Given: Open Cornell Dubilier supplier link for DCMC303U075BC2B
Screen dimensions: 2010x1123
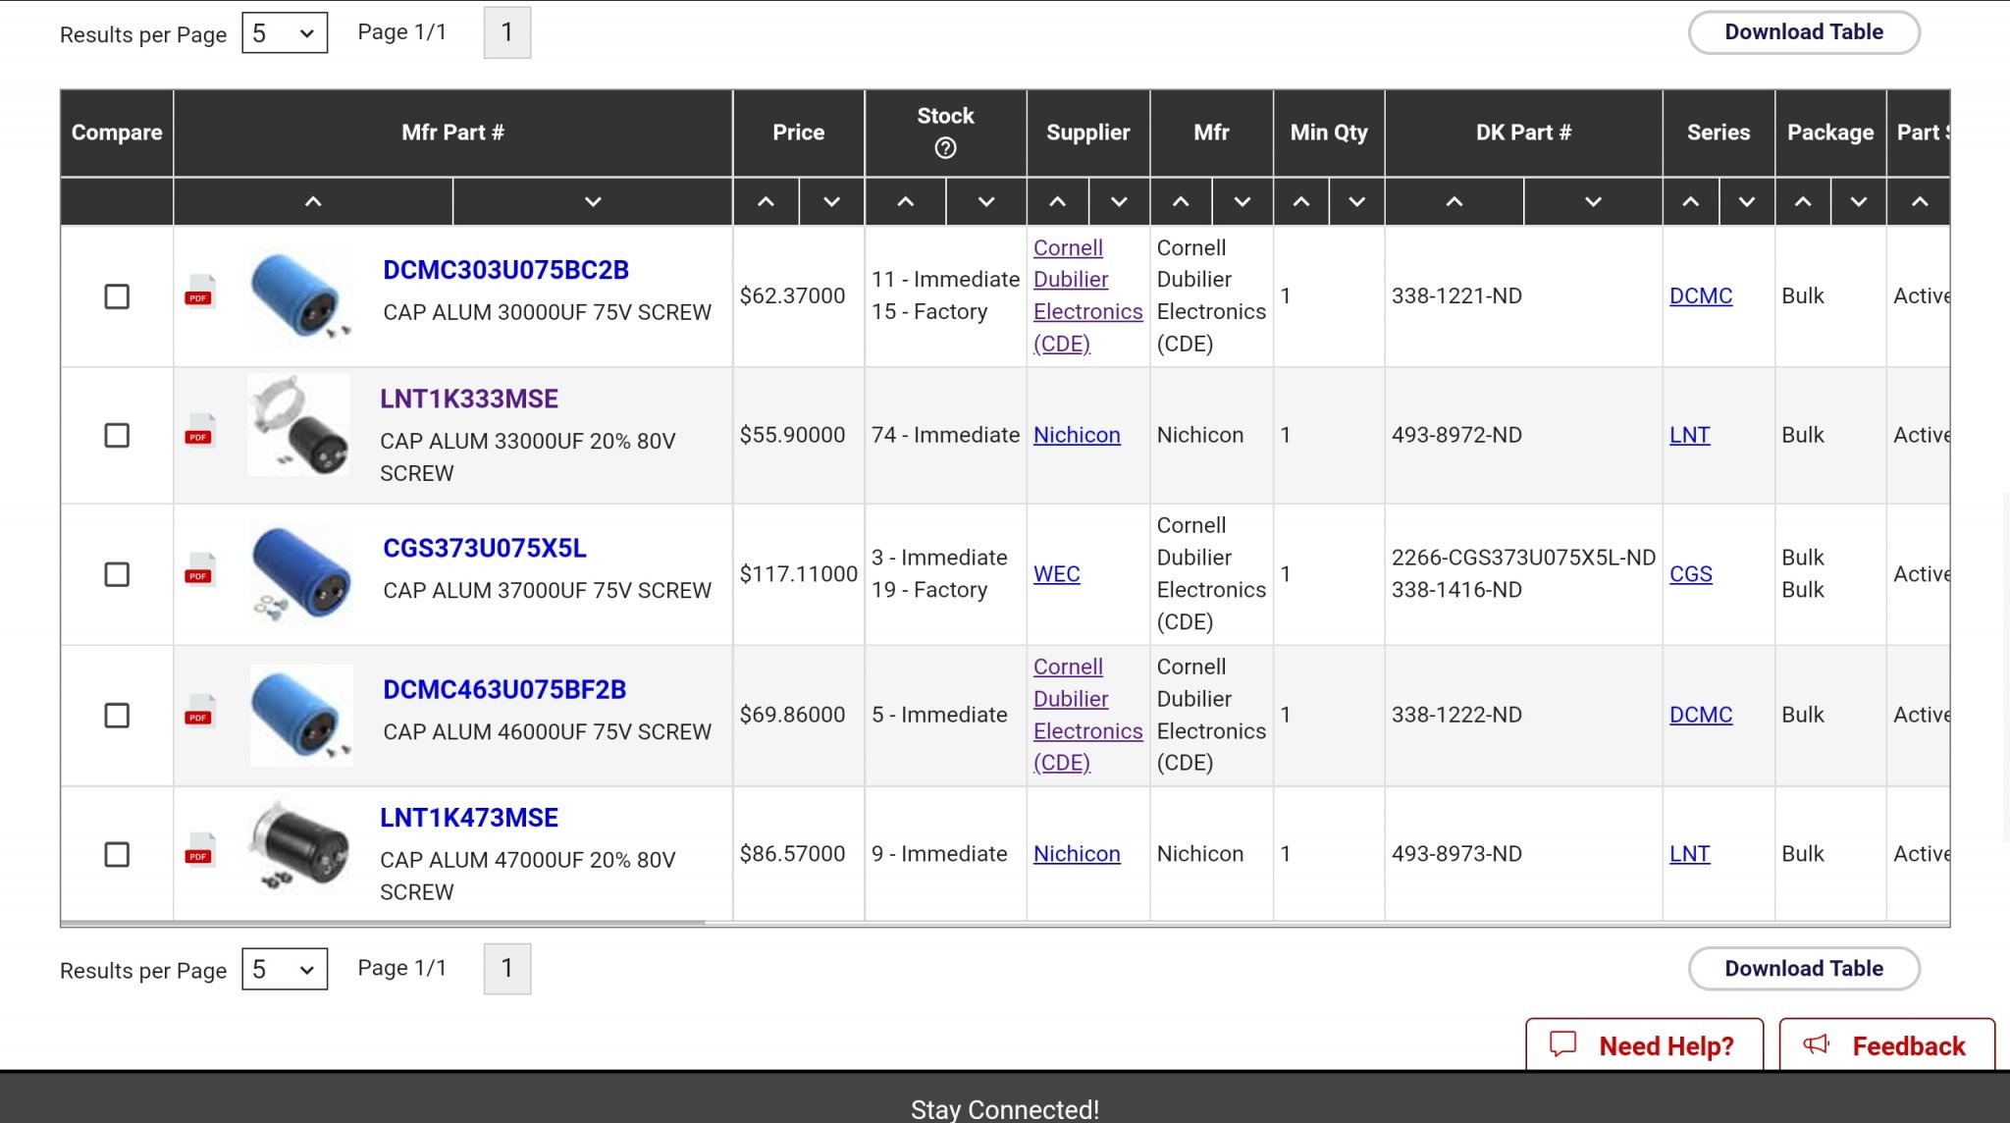Looking at the screenshot, I should coord(1087,295).
